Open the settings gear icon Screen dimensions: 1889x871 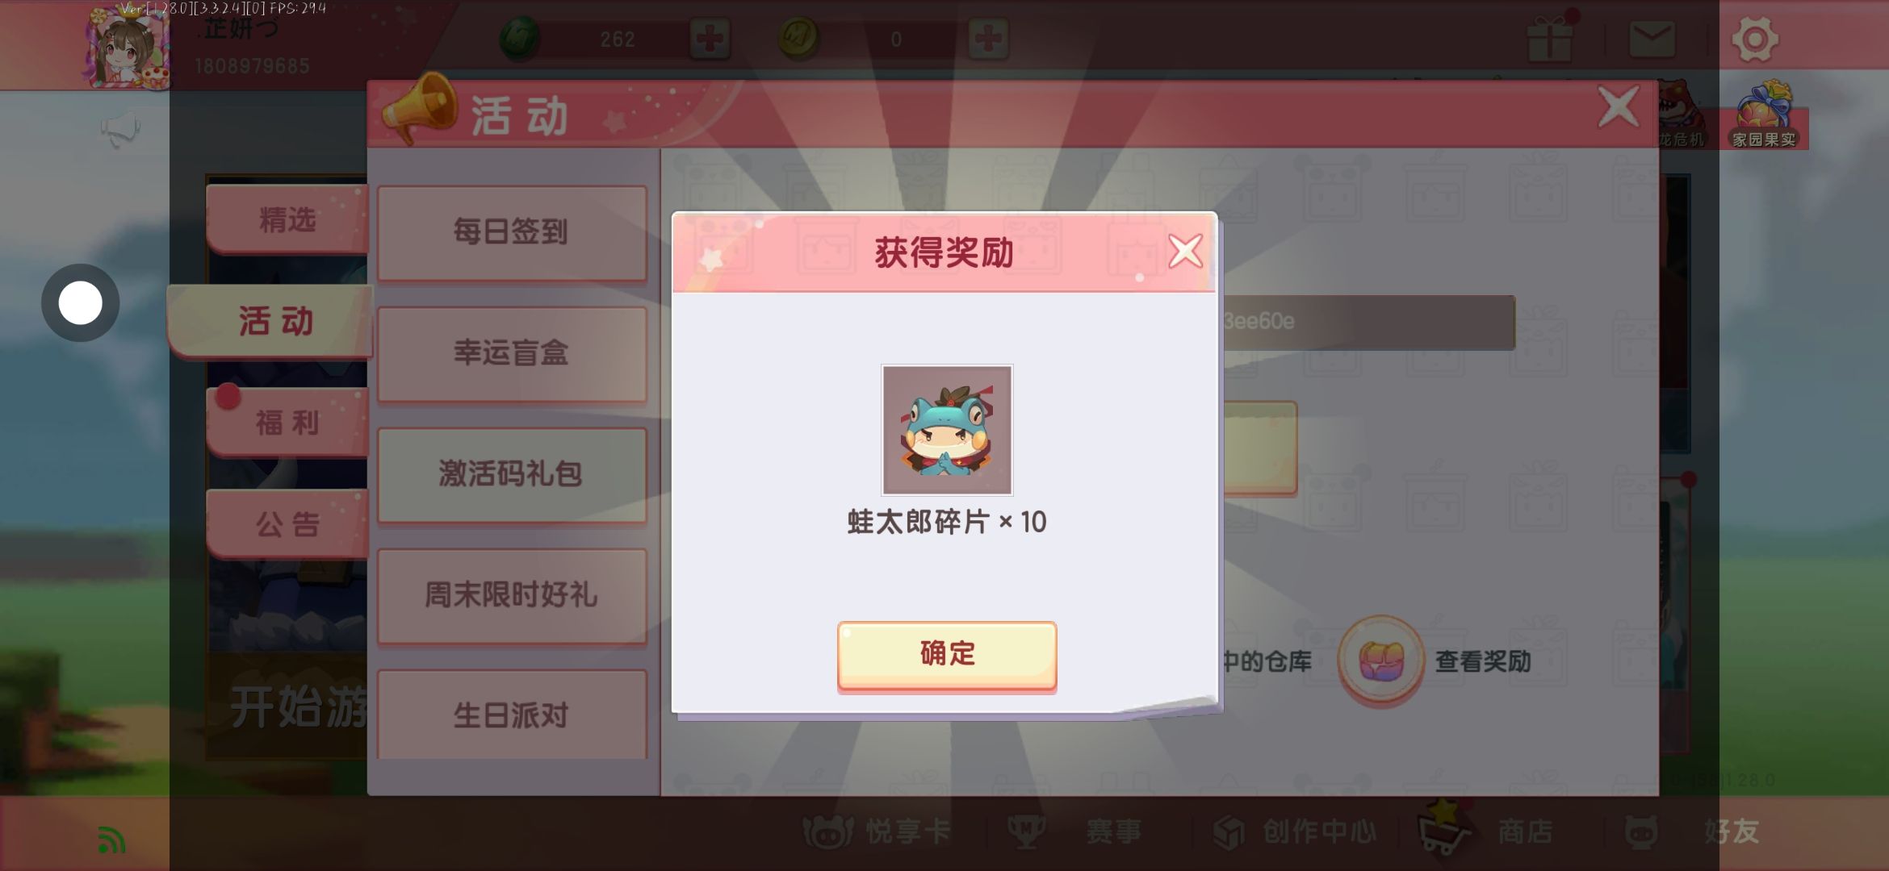tap(1755, 39)
